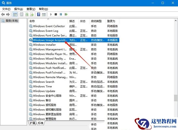Sort by the 启动类型 column header
Screen dimensions: 178x130
(x=98, y=21)
